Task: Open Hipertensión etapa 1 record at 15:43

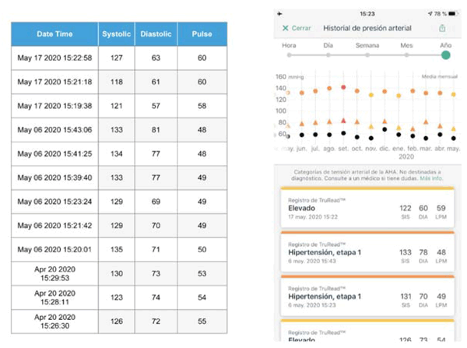Action: [x=366, y=255]
